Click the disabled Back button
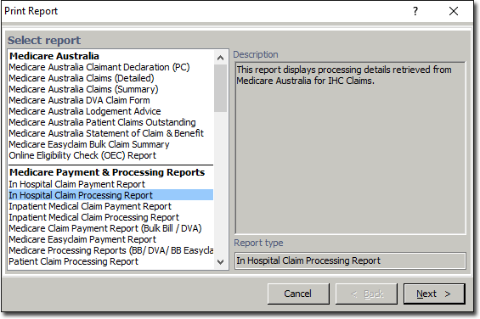The width and height of the screenshot is (480, 319). coord(366,294)
